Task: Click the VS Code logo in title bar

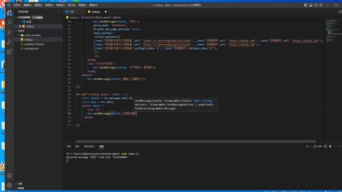Action: point(9,5)
